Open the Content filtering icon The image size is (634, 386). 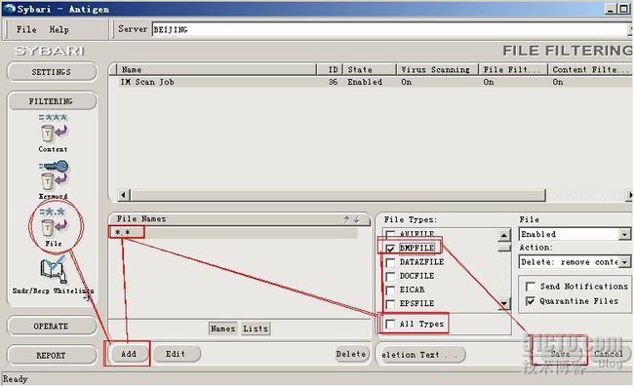(x=53, y=133)
